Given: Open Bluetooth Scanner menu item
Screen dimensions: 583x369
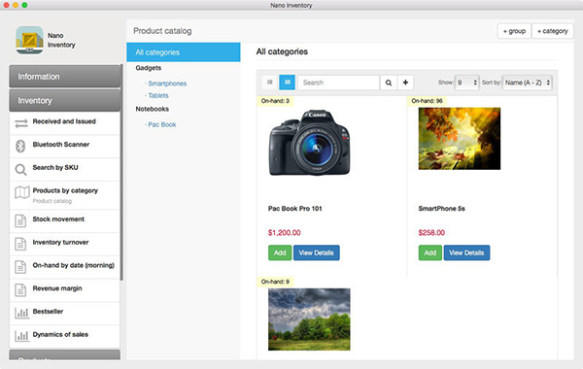Looking at the screenshot, I should click(x=65, y=147).
